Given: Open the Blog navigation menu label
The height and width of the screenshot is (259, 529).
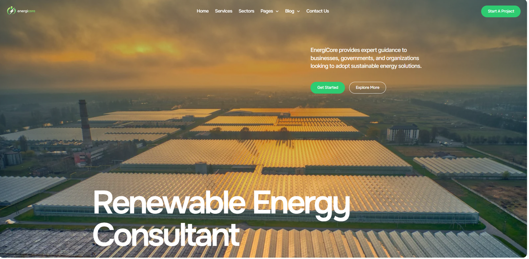Looking at the screenshot, I should (290, 11).
